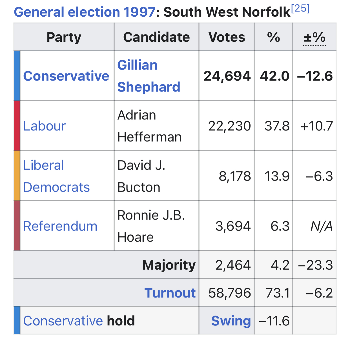This screenshot has width=350, height=337.
Task: Click the Referendum party color bar
Action: click(x=17, y=226)
